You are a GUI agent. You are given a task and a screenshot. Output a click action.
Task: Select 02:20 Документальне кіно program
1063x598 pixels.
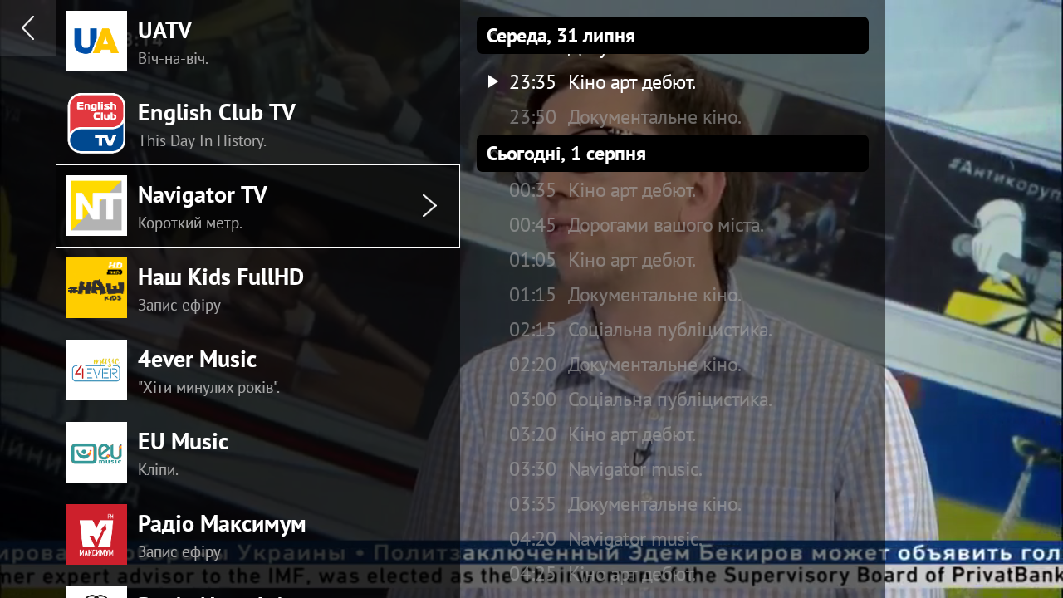point(625,365)
